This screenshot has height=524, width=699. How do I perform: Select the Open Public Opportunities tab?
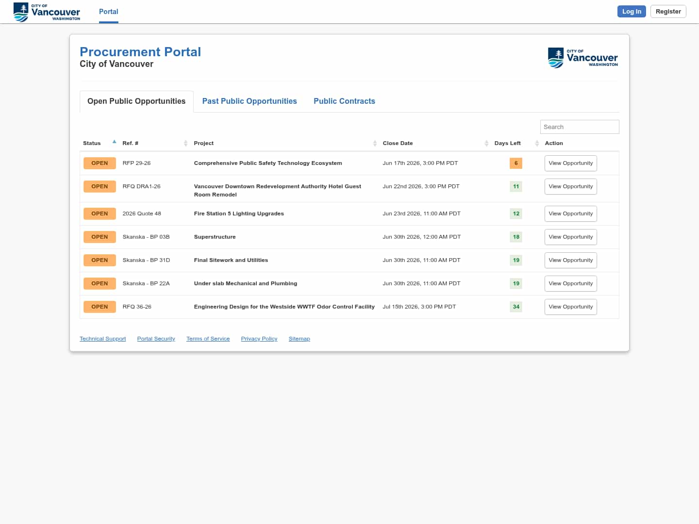coord(136,101)
